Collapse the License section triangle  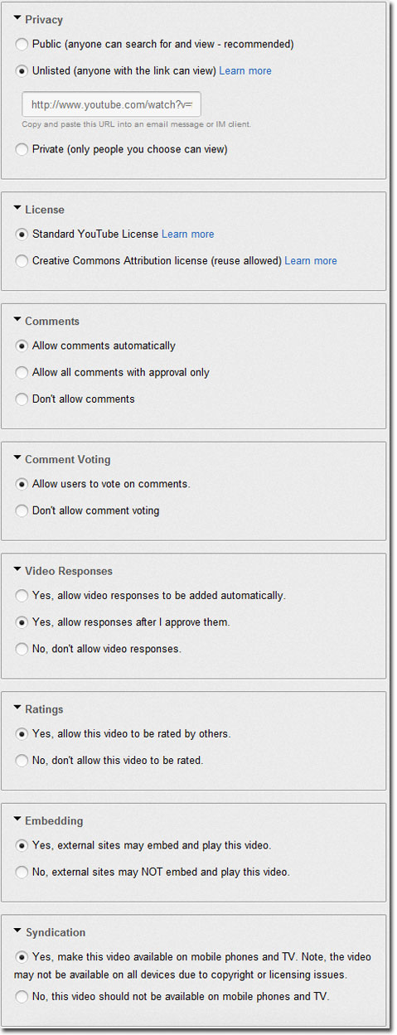tap(17, 207)
